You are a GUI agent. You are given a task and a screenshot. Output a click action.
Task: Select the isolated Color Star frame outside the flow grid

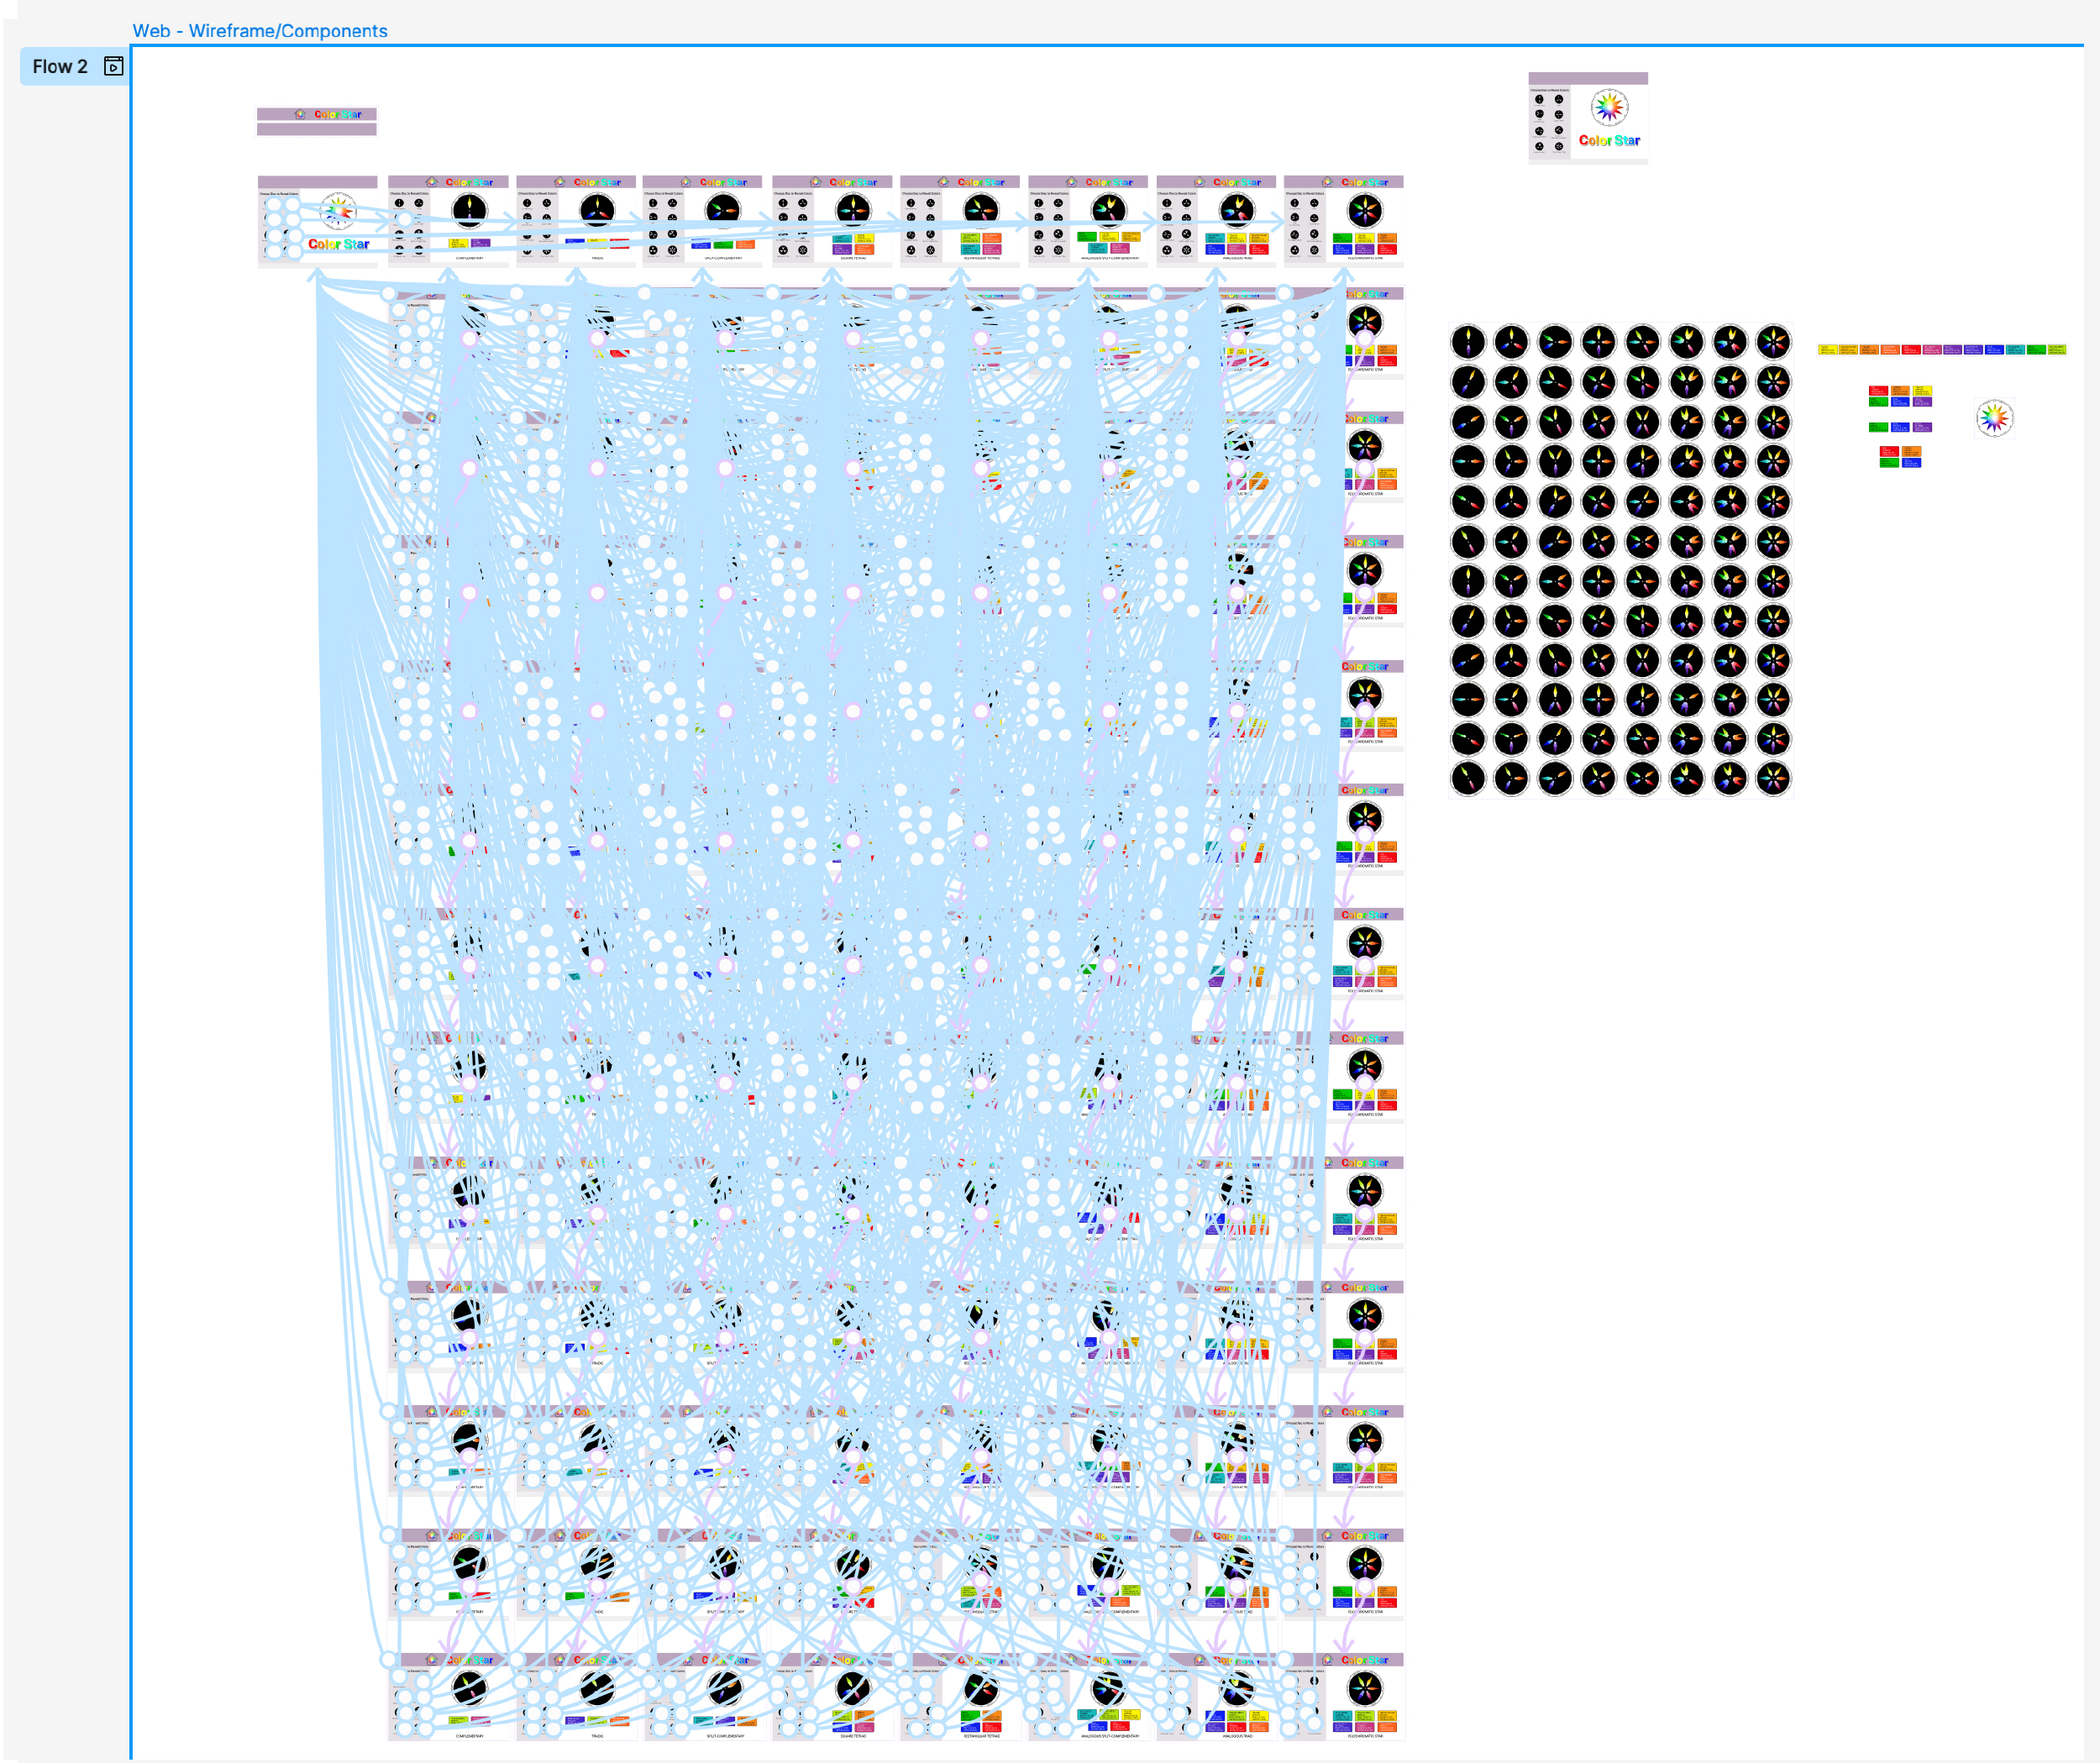coord(1588,118)
